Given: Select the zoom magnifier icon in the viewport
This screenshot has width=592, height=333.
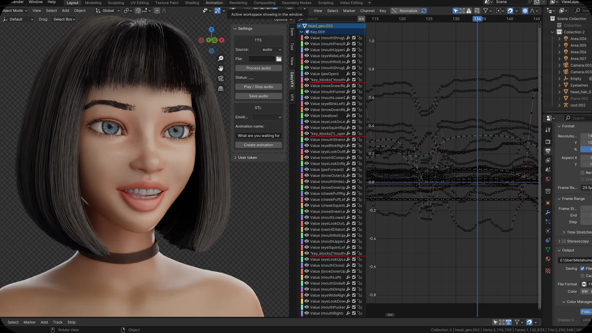Looking at the screenshot, I should (221, 58).
